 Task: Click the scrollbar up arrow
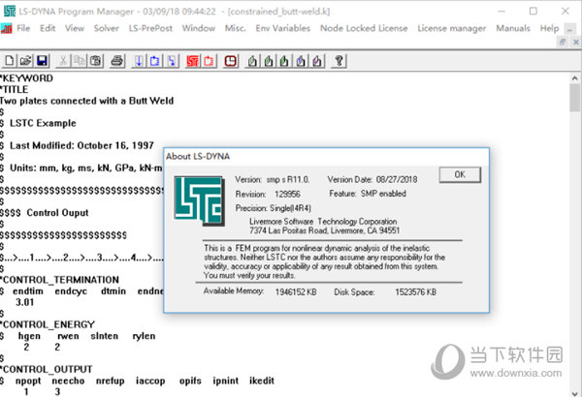click(574, 78)
